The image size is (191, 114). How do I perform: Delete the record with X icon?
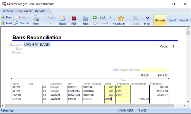[x=136, y=20]
